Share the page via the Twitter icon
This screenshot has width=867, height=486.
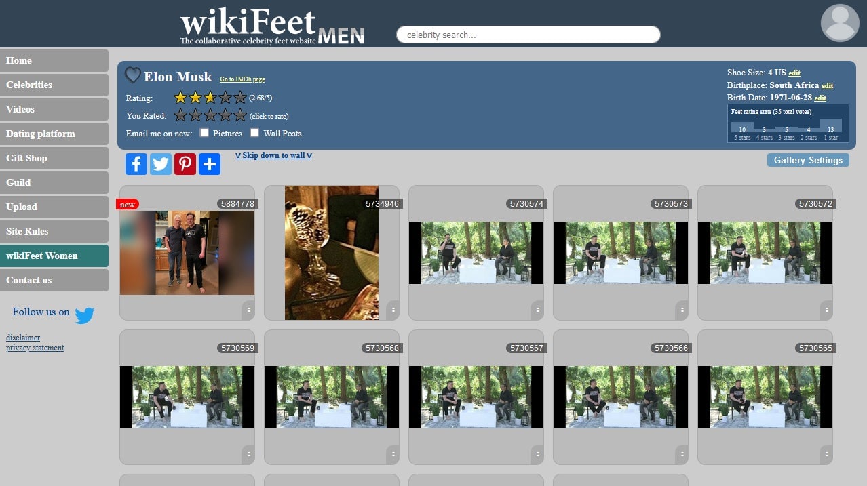click(160, 163)
